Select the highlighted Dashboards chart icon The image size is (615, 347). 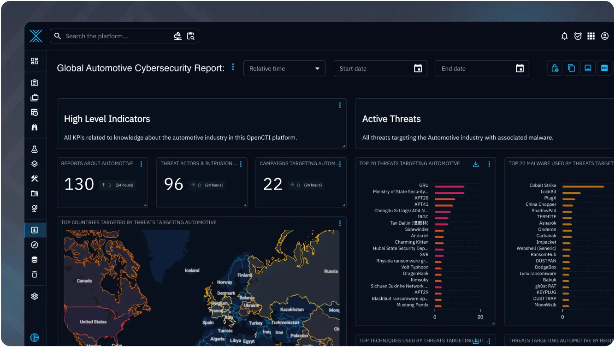coord(35,230)
